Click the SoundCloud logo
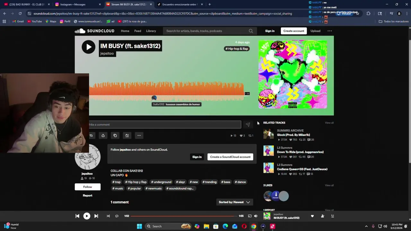This screenshot has height=231, width=411. coord(94,31)
